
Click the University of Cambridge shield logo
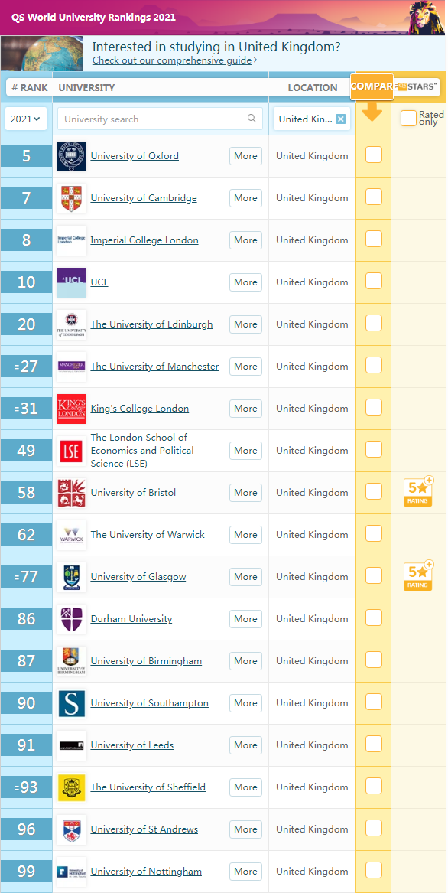coord(71,198)
